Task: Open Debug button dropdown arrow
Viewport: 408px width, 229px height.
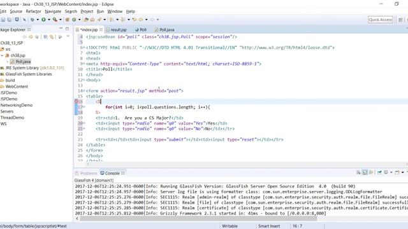Action: click(38, 20)
